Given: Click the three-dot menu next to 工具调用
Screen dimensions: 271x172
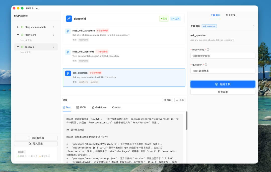Looking at the screenshot, I should click(253, 26).
